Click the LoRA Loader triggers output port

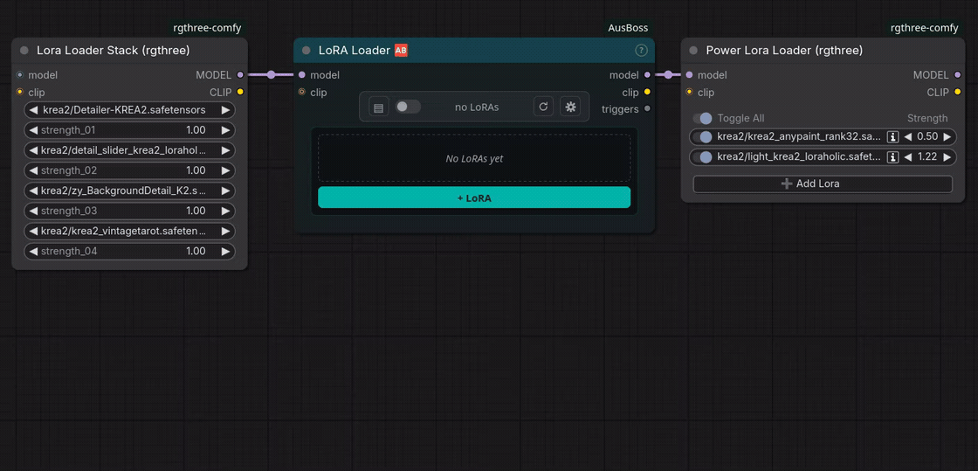click(647, 109)
